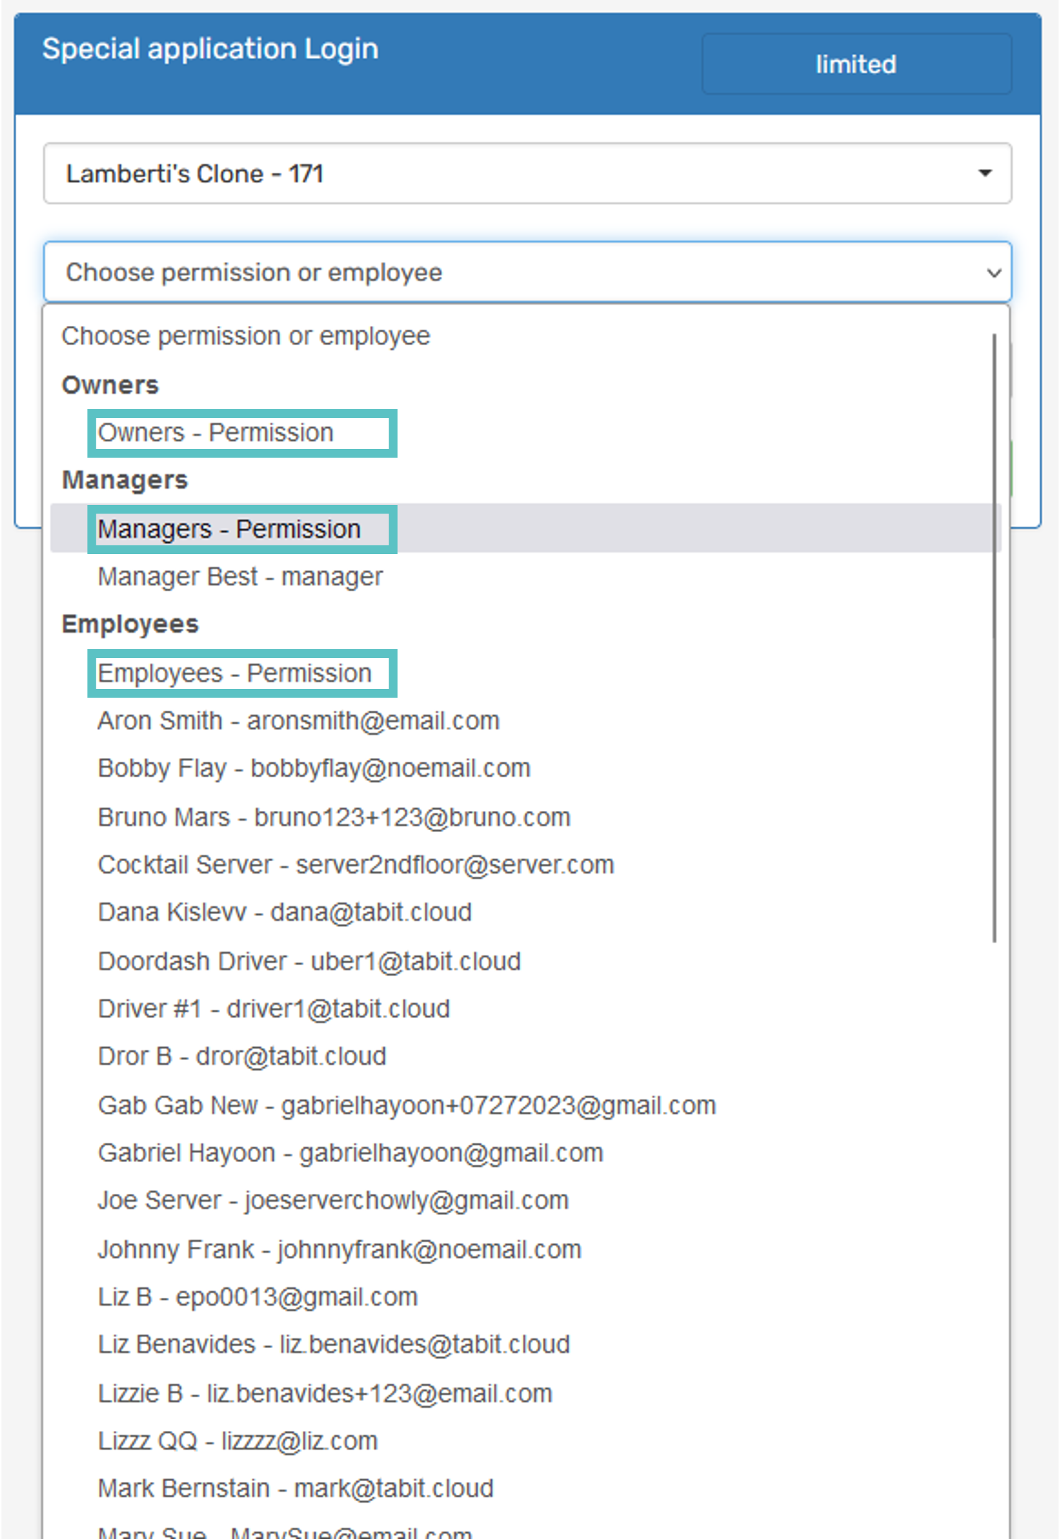The width and height of the screenshot is (1060, 1539).
Task: Choose Doordash Driver from list
Action: (x=309, y=961)
